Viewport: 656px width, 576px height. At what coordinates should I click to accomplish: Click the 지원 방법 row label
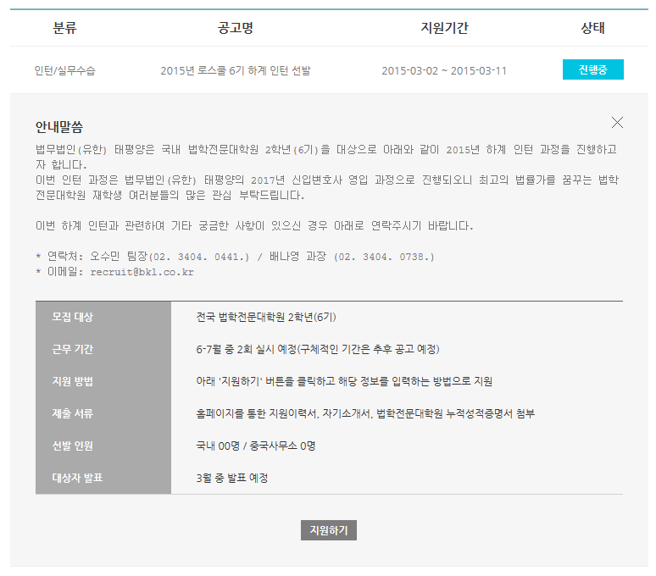(x=72, y=381)
